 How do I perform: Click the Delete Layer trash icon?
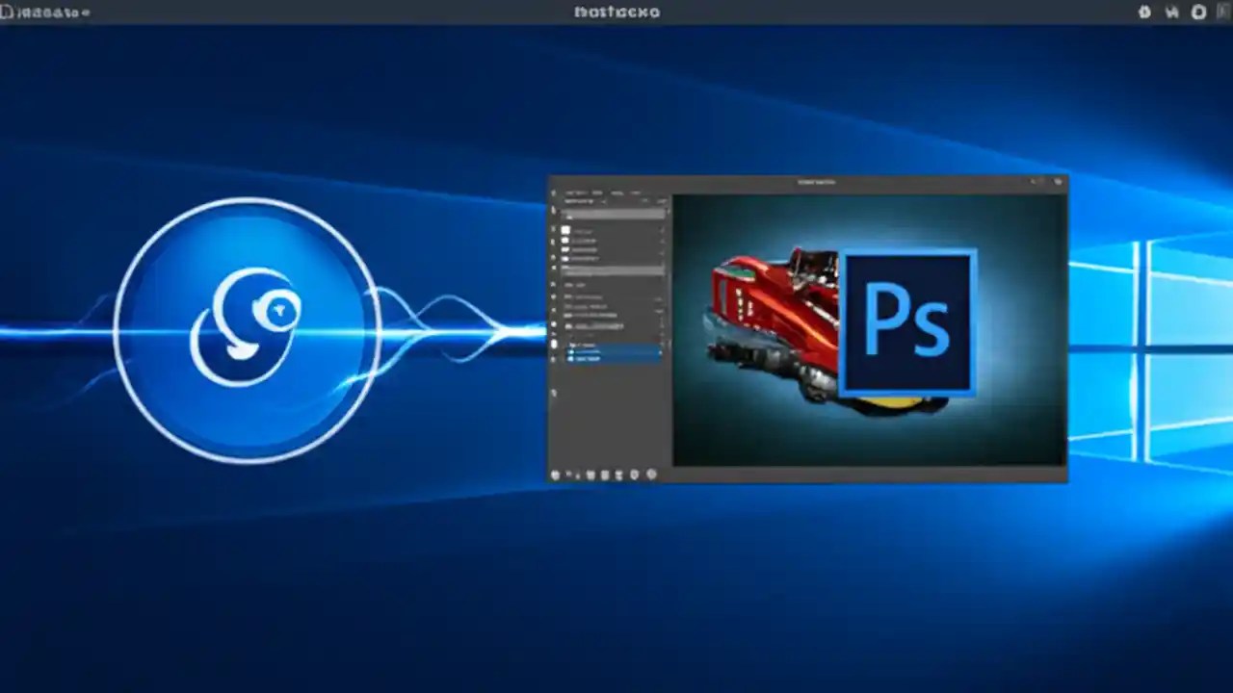click(x=650, y=475)
